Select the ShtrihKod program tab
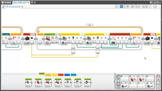 pyautogui.click(x=13, y=7)
